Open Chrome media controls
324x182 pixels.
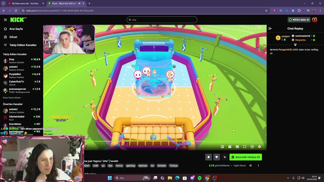308,11
